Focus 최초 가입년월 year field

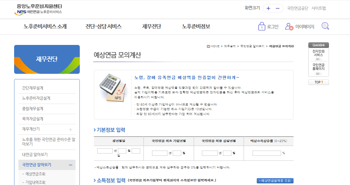[160, 153]
